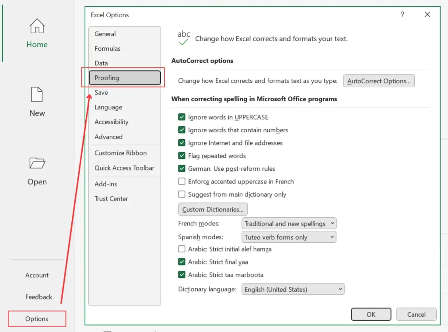Confirm with the OK button
Image resolution: width=448 pixels, height=332 pixels.
click(x=371, y=314)
